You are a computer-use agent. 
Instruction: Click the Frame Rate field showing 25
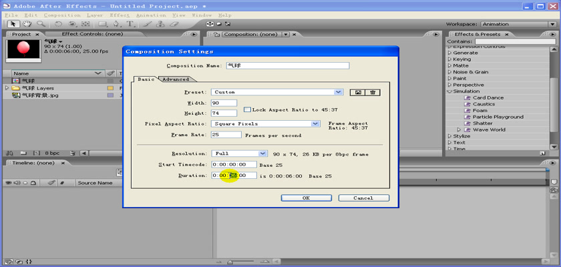[x=226, y=135]
